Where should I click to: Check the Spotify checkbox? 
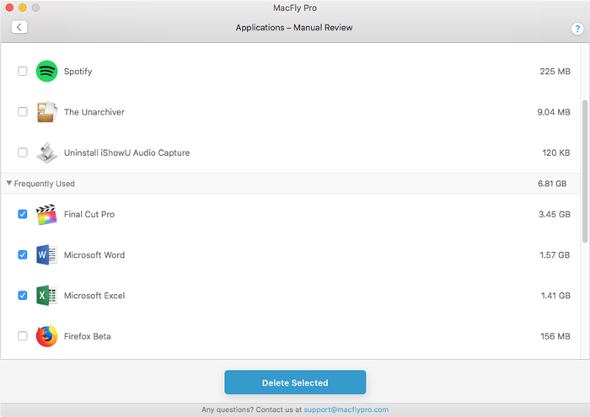(23, 71)
